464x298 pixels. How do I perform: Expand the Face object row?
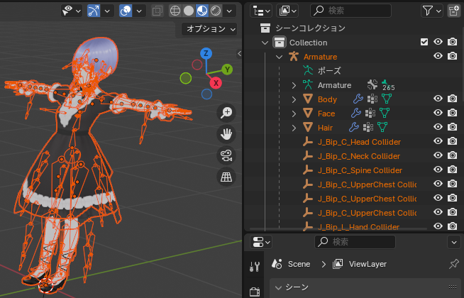[x=294, y=114]
